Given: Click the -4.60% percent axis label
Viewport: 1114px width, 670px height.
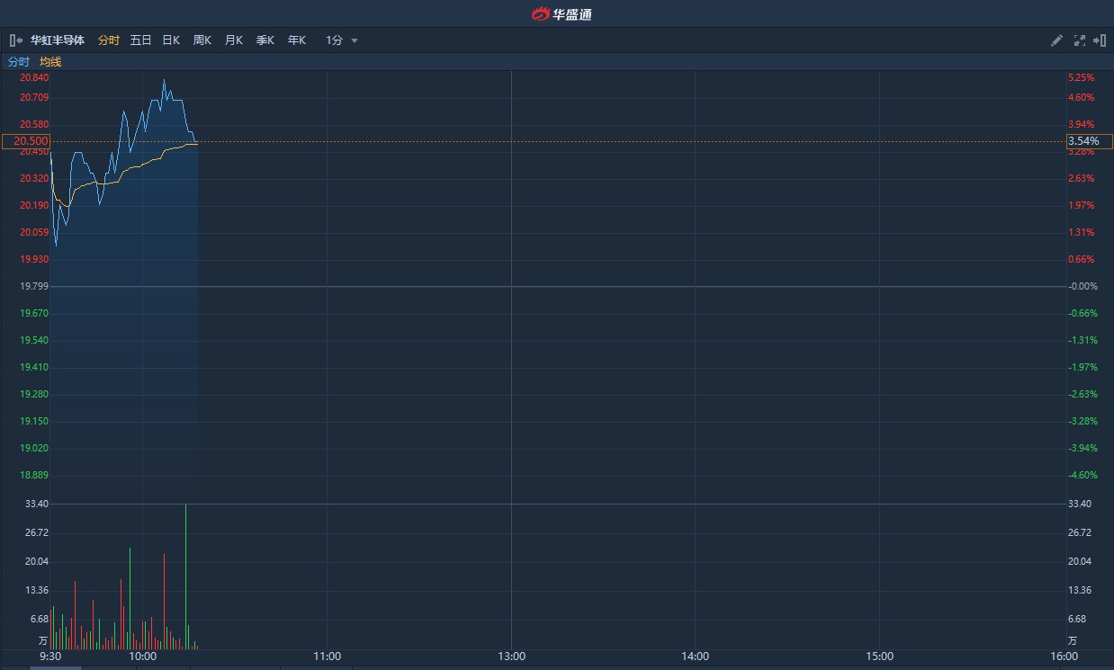Looking at the screenshot, I should (1083, 475).
